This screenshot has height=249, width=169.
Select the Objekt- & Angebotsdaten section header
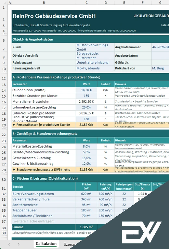click(90, 39)
